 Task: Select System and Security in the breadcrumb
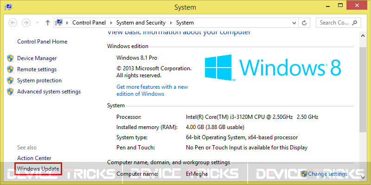click(141, 23)
